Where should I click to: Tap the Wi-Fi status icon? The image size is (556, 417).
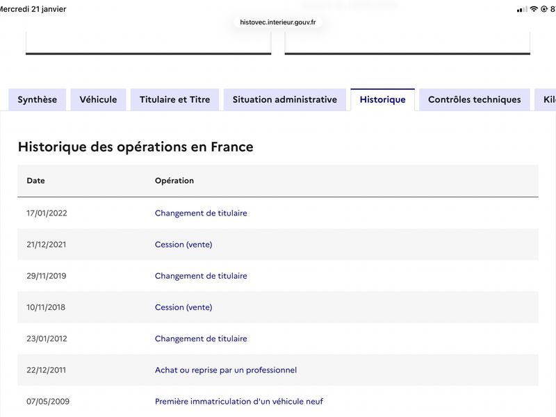point(534,9)
